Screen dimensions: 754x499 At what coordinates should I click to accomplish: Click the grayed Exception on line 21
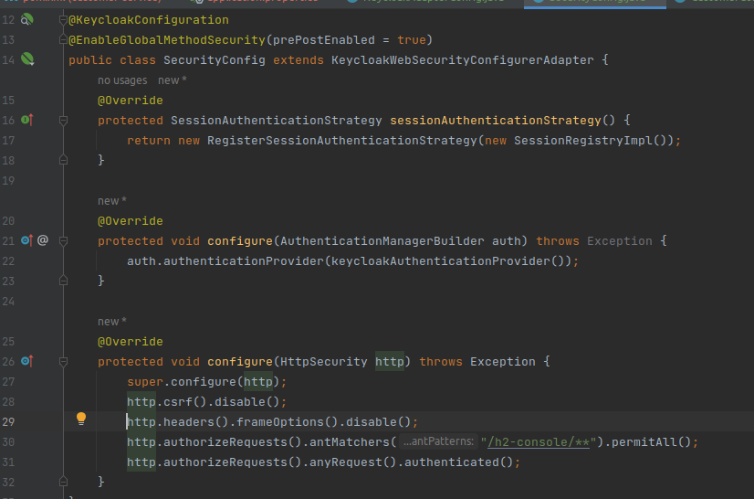620,241
